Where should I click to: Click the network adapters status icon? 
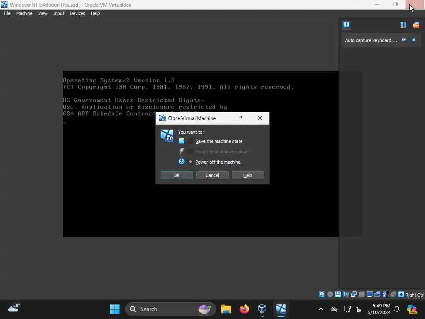tap(354, 294)
